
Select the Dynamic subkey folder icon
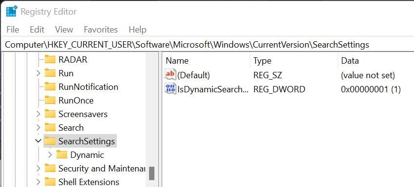pos(62,154)
